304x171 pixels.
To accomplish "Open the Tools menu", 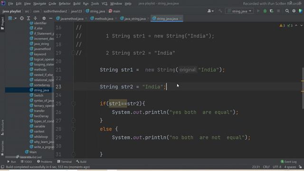I will pos(95,3).
